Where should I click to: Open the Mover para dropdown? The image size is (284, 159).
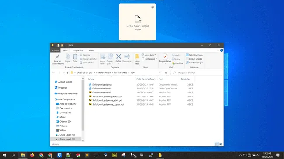[102, 62]
